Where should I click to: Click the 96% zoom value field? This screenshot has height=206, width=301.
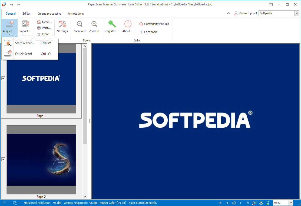281,203
